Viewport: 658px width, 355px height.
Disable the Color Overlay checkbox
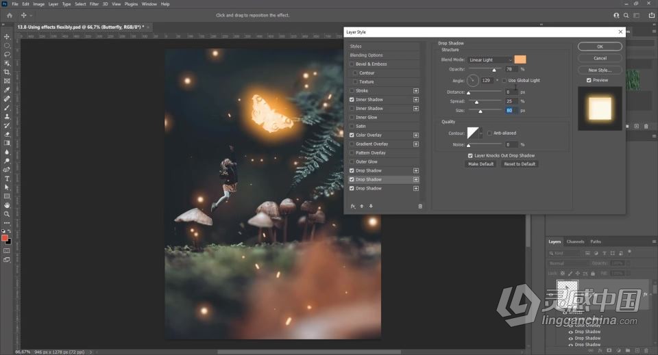coord(352,135)
